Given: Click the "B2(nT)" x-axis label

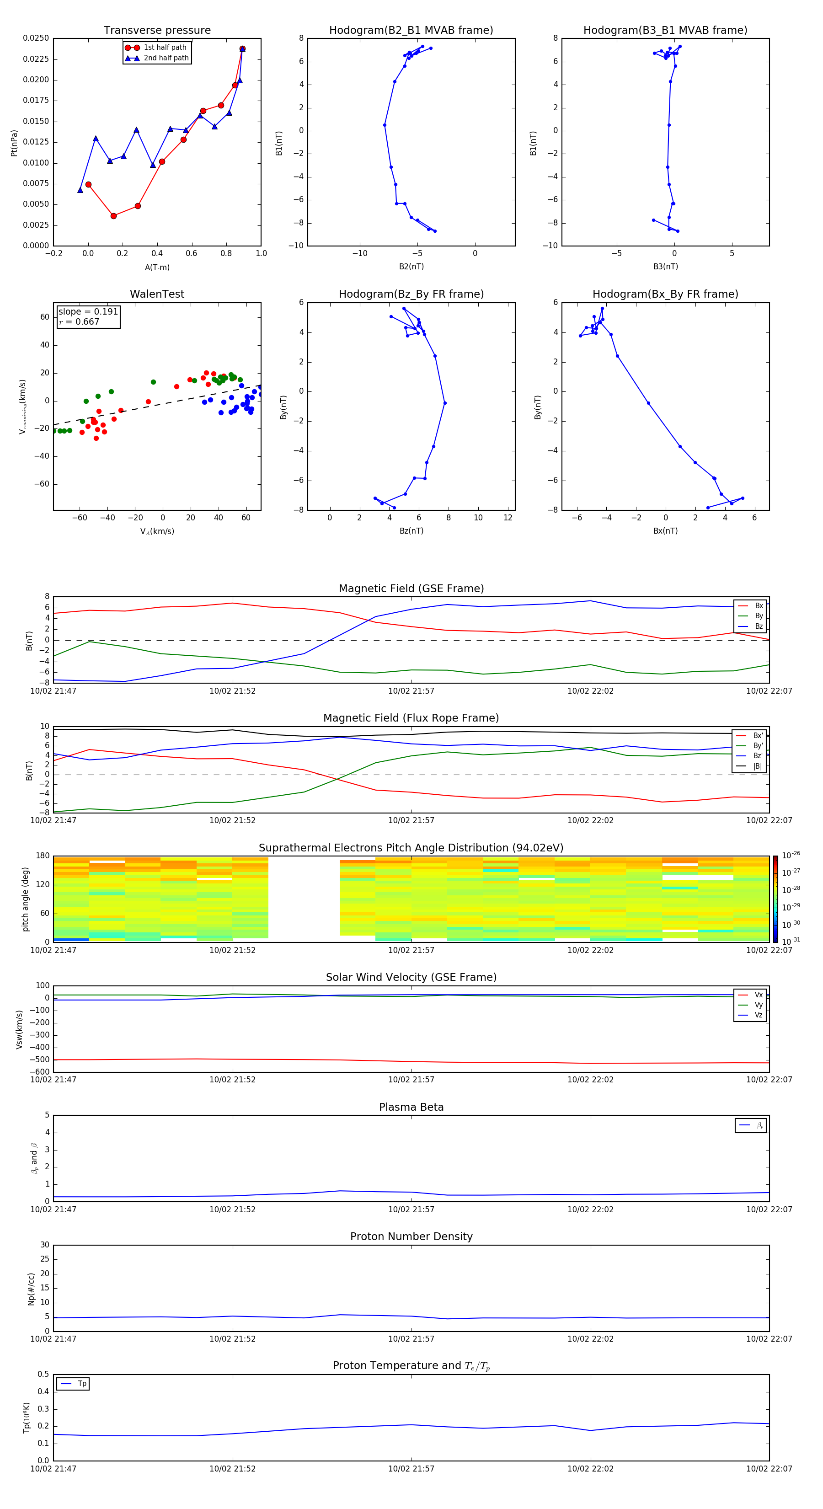Looking at the screenshot, I should pos(411,267).
